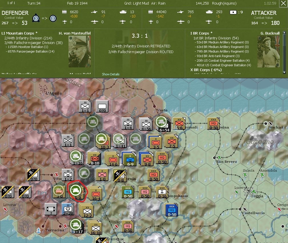Select the 6=54 German unit counter
The height and width of the screenshot is (243, 288).
pyautogui.click(x=165, y=126)
